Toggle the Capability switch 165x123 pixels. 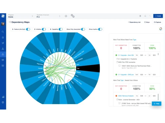(61, 29)
